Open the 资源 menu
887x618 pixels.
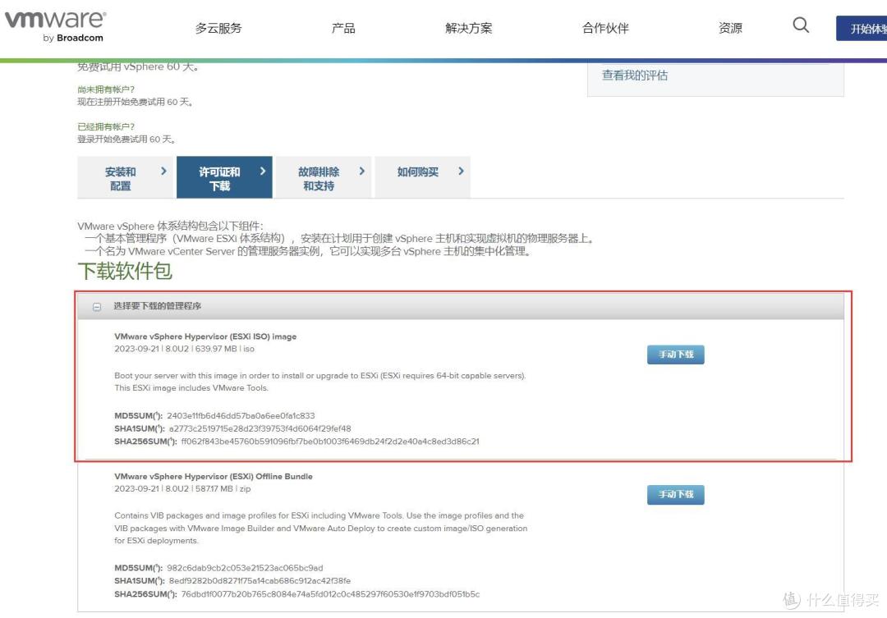click(x=730, y=28)
